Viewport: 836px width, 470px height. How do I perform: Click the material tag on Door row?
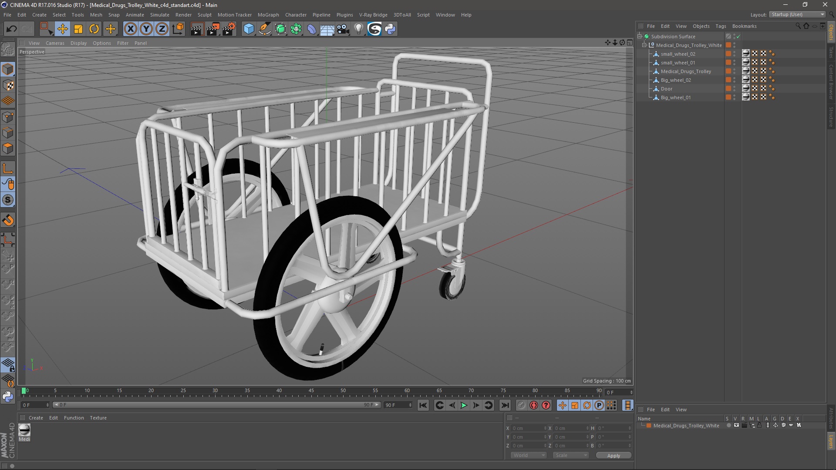point(746,88)
